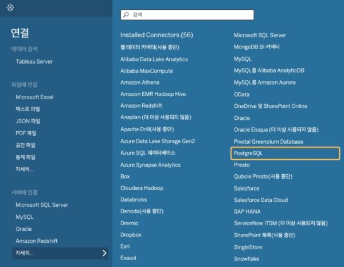Select Amazon EMR Hadoop Hive connector
Image resolution: width=344 pixels, height=267 pixels.
tap(153, 95)
